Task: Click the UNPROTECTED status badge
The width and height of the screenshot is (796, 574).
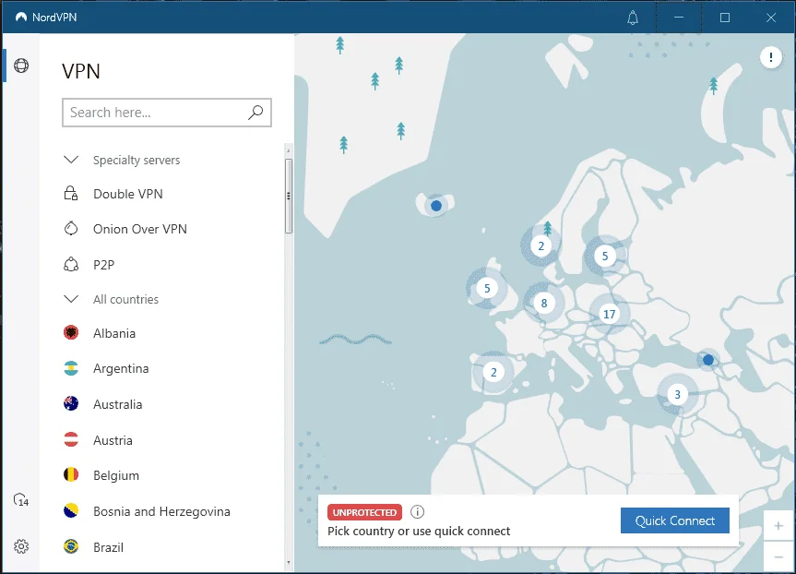Action: tap(364, 512)
